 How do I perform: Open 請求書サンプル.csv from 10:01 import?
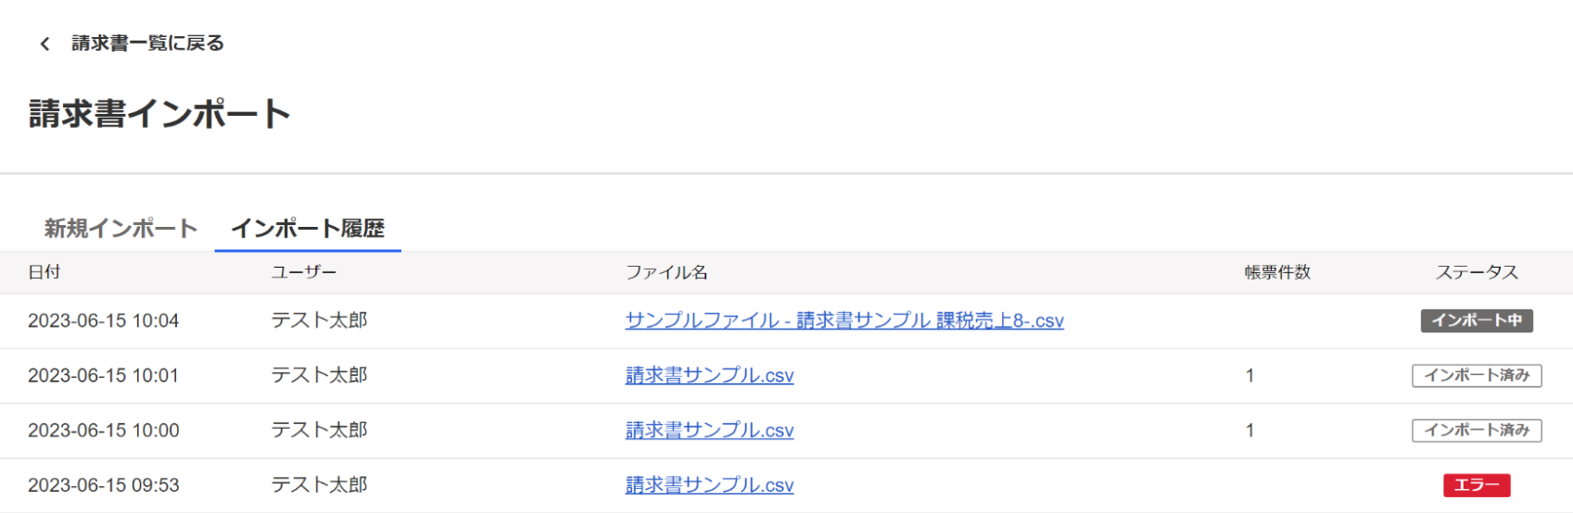click(x=710, y=375)
